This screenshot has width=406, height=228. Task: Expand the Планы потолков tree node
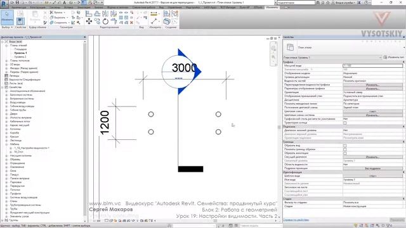6,61
